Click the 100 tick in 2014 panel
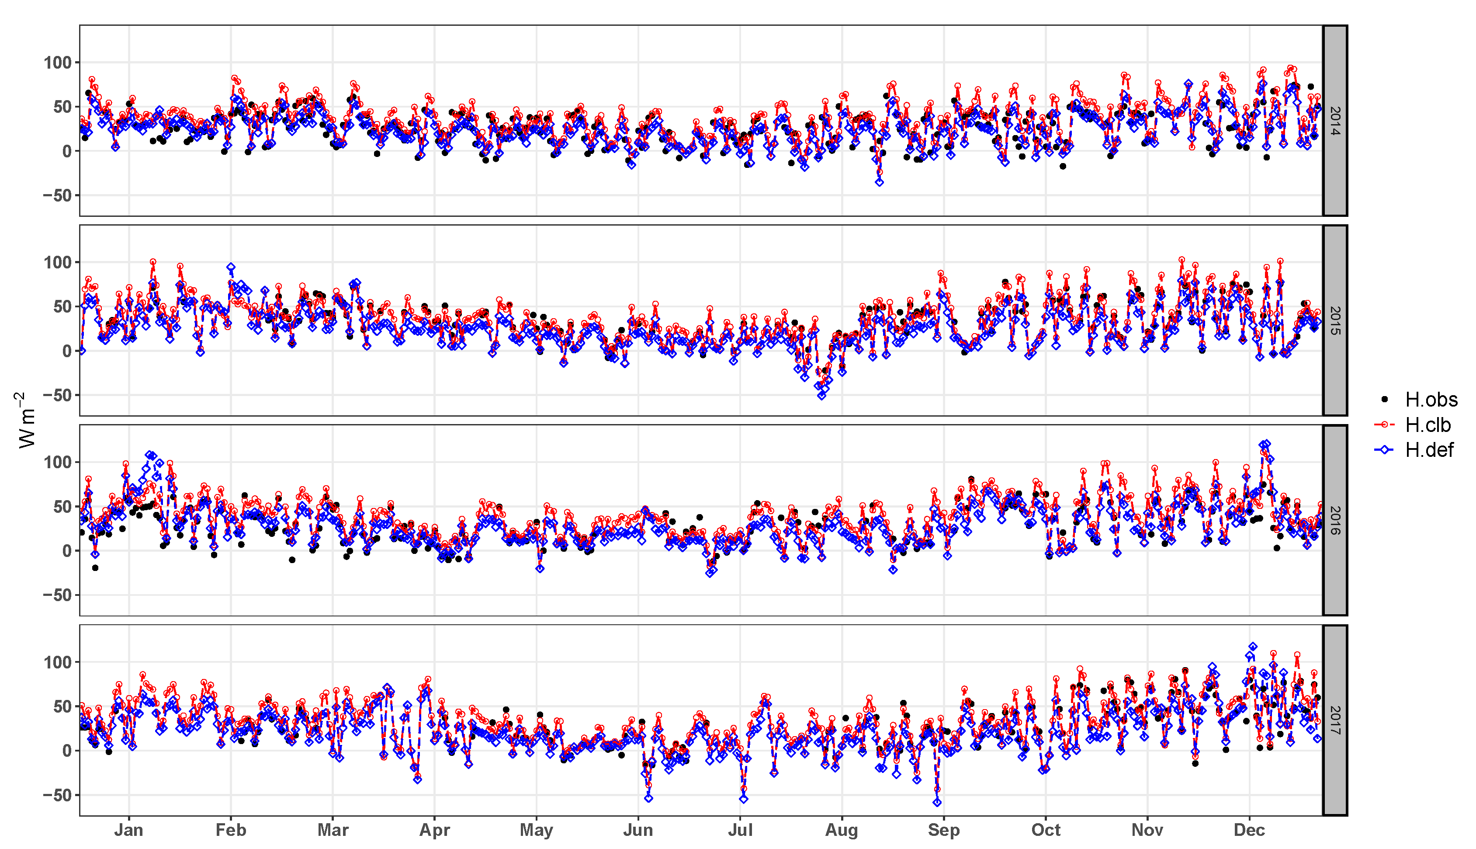 tap(58, 63)
